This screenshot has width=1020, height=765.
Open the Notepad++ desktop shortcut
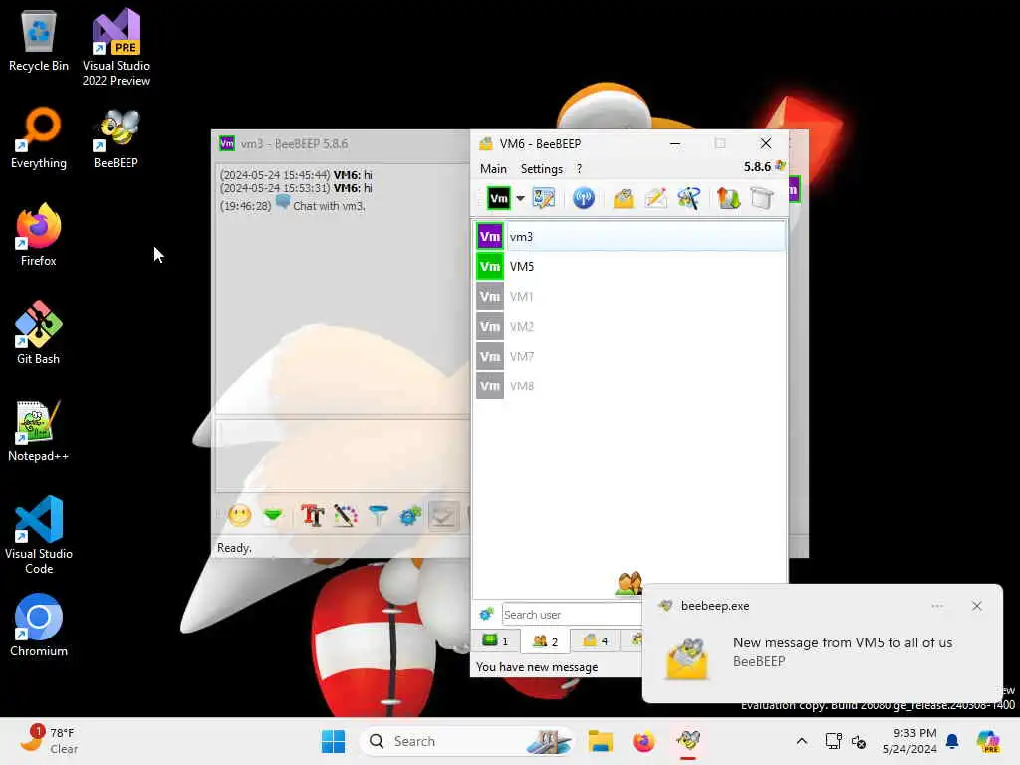point(39,430)
